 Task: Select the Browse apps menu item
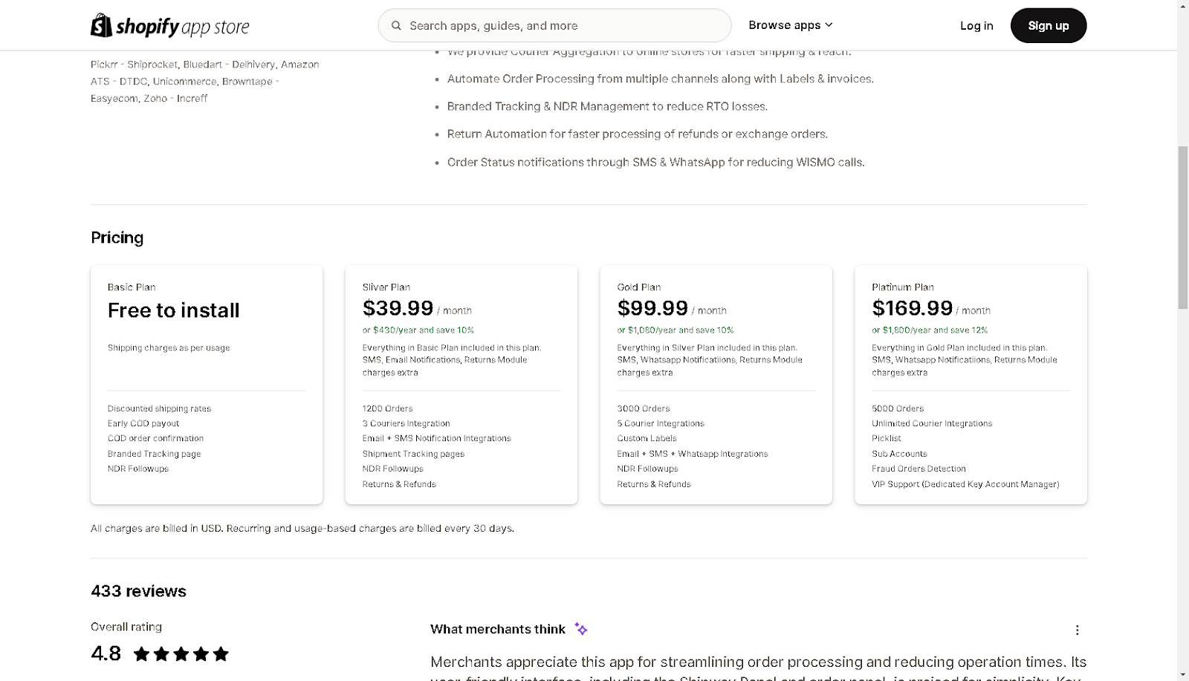click(784, 25)
